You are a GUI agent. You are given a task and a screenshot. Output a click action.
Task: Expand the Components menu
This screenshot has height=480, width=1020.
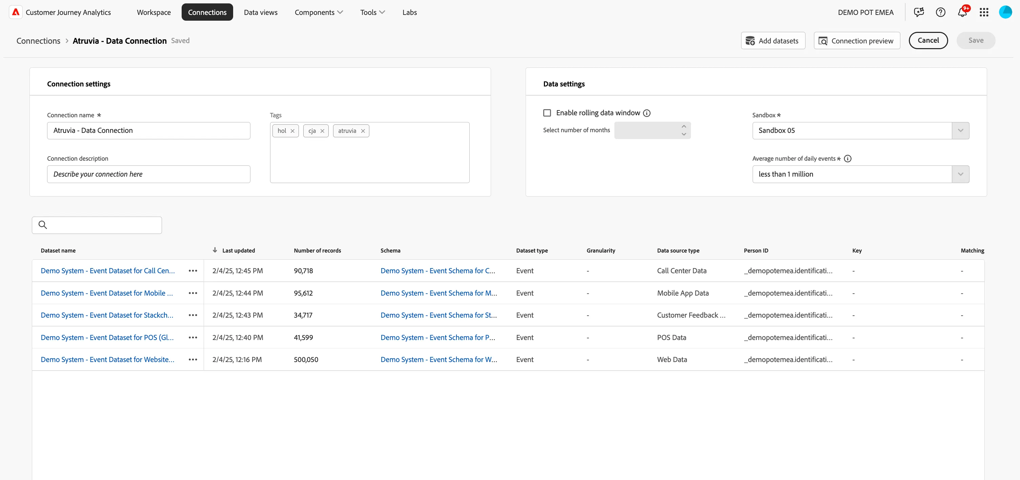click(x=319, y=12)
